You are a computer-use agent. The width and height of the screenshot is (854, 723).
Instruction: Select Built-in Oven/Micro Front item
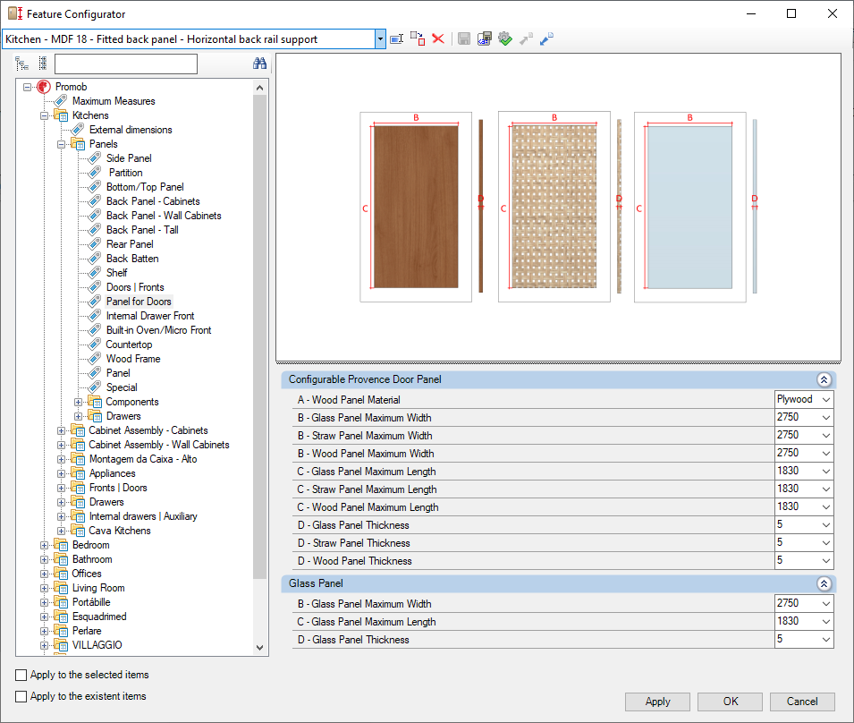(158, 330)
